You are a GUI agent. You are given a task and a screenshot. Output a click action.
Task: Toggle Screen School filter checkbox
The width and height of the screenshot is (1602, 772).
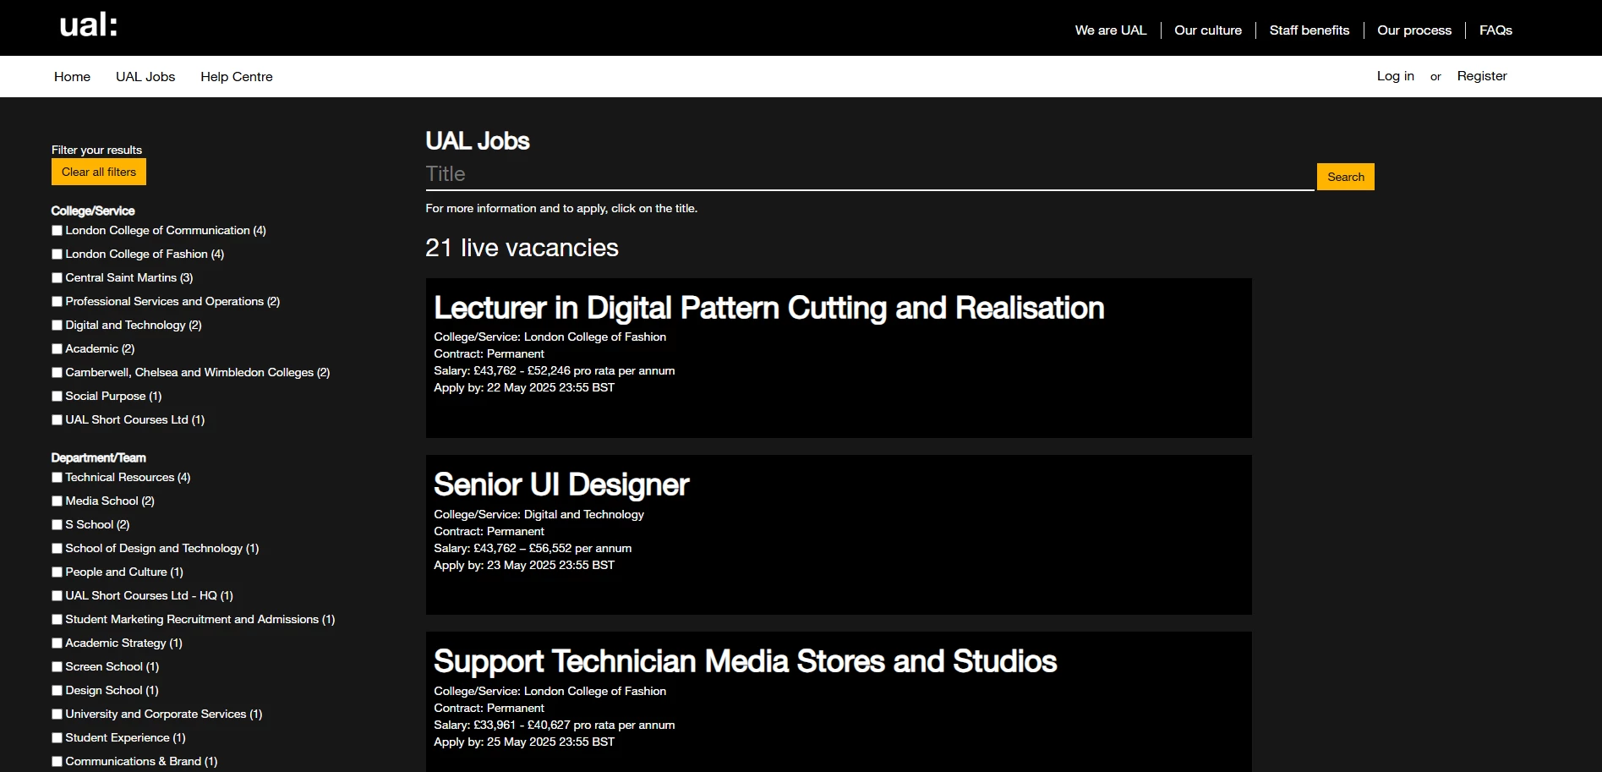(57, 666)
